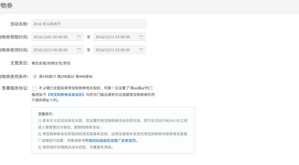Click usage end date field 2016/12/12 23:59:59
This screenshot has height=165, width=299.
(116, 50)
